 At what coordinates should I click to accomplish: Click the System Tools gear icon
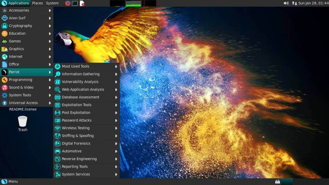tap(5, 95)
